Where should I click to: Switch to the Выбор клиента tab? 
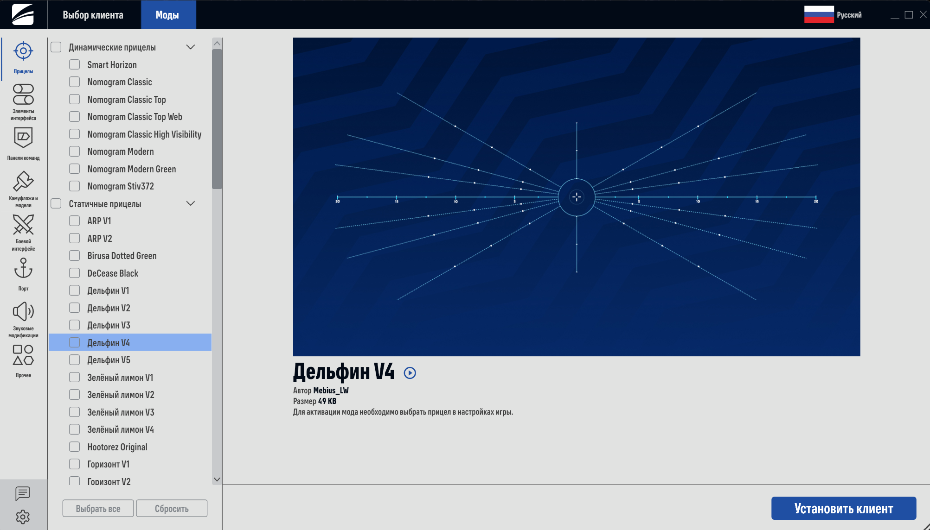93,15
